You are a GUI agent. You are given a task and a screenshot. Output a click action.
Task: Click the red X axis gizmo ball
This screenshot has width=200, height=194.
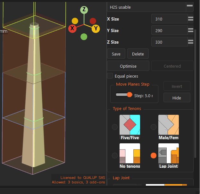pos(72,29)
